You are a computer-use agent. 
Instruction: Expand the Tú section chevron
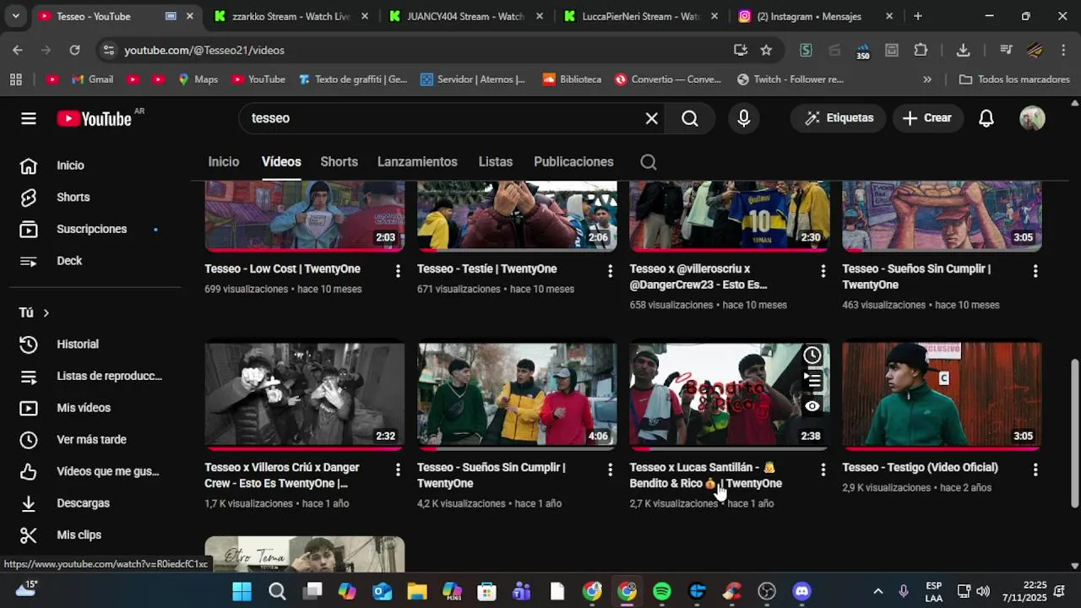[46, 313]
